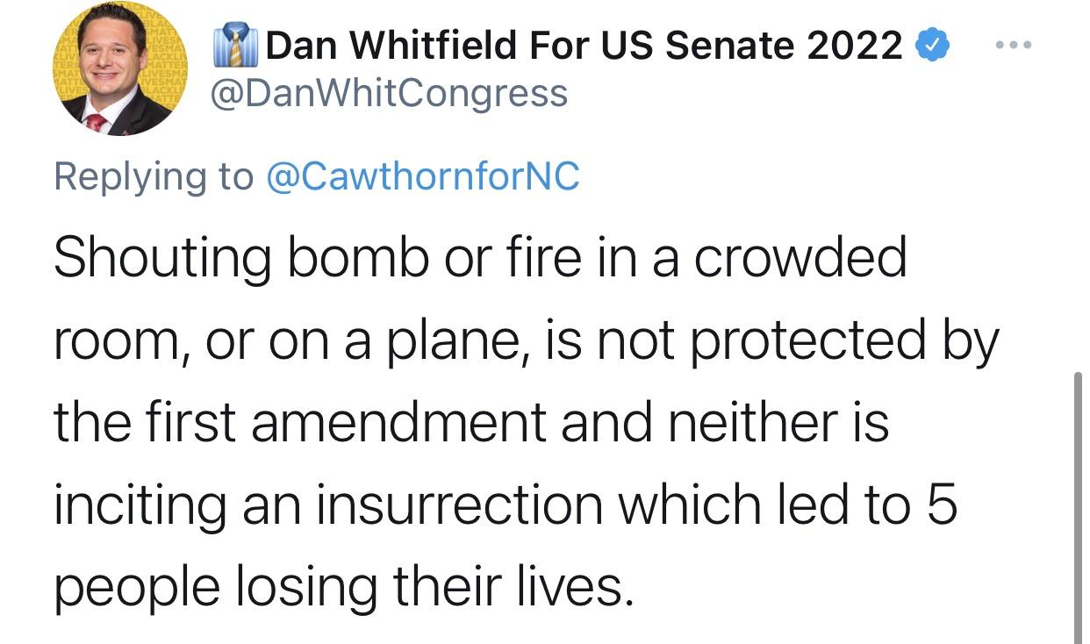Click the necktie emoji beside the display name

[x=234, y=46]
